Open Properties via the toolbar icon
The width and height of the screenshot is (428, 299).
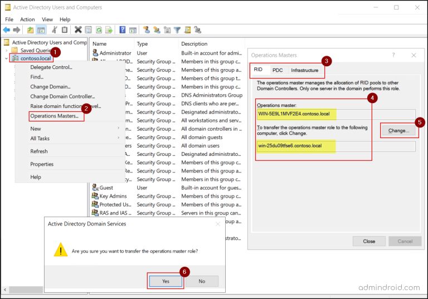pos(88,30)
